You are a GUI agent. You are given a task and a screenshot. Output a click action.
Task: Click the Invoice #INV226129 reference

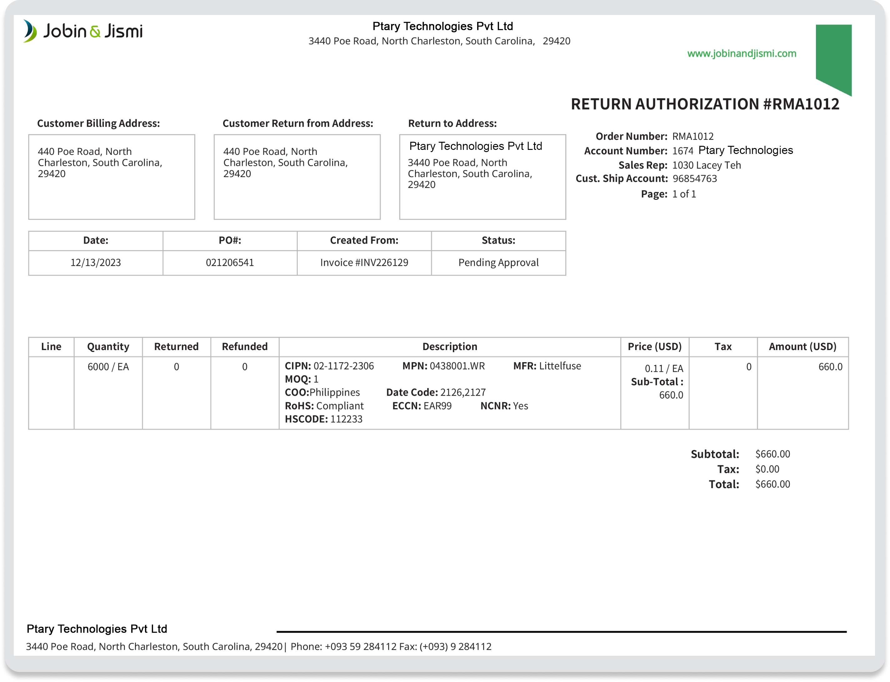364,263
